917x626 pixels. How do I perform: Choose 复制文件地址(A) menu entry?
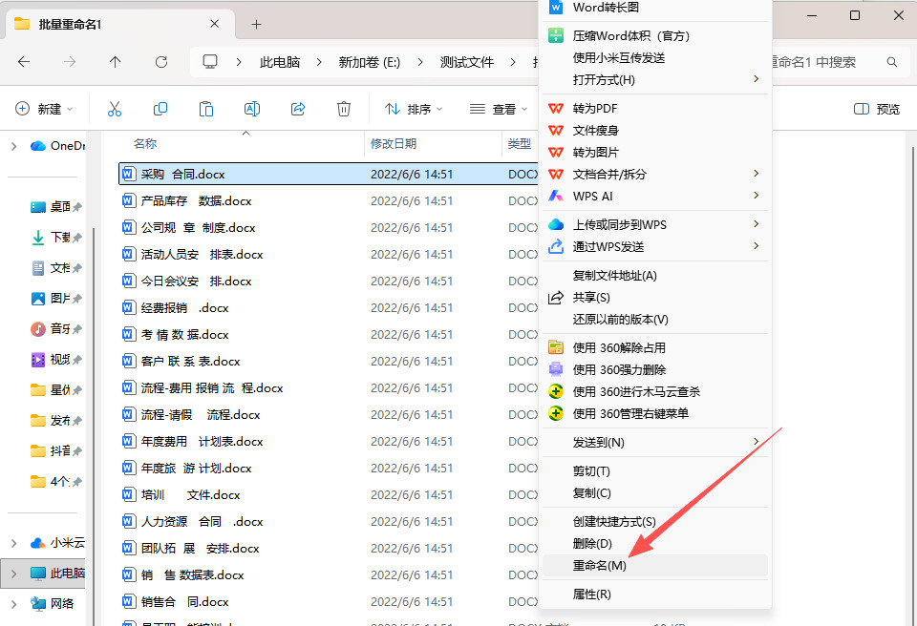[655, 275]
